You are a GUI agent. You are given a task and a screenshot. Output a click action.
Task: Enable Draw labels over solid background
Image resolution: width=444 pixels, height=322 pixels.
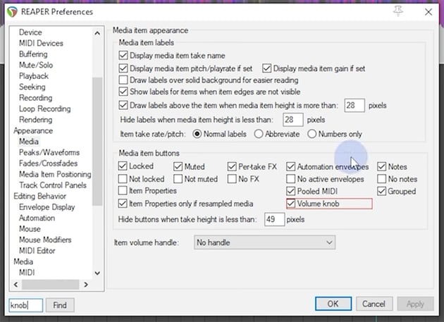(x=123, y=80)
